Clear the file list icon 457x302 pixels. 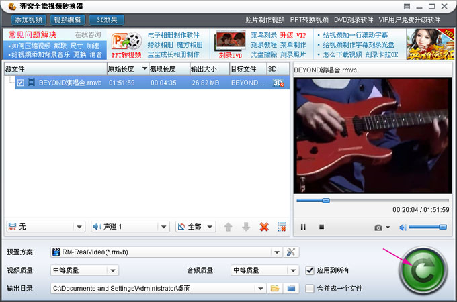tap(282, 227)
